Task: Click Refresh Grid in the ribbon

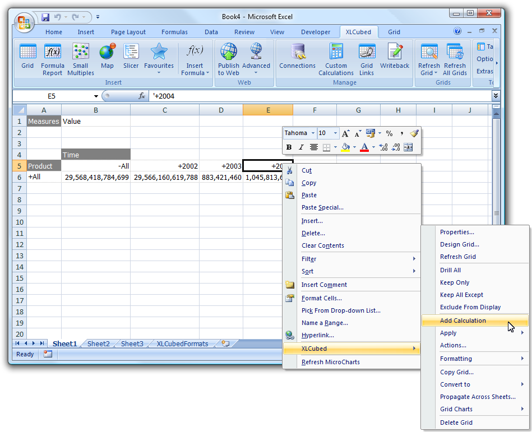Action: [429, 60]
